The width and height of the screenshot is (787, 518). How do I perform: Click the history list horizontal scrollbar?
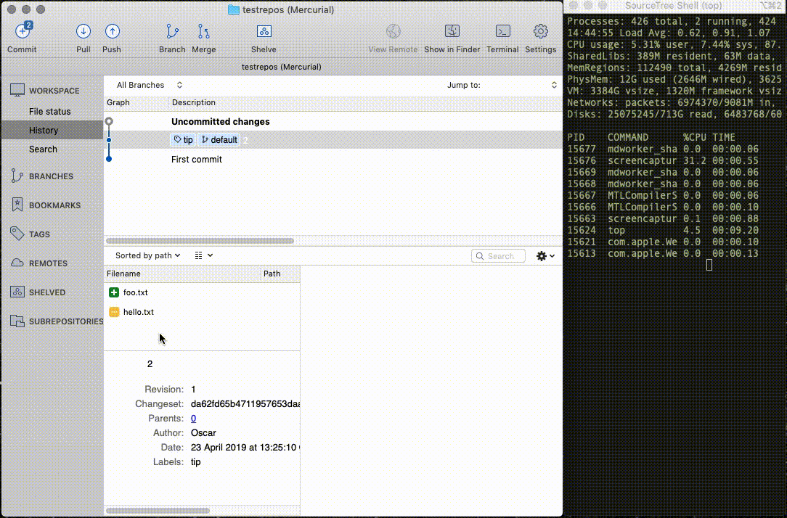200,241
